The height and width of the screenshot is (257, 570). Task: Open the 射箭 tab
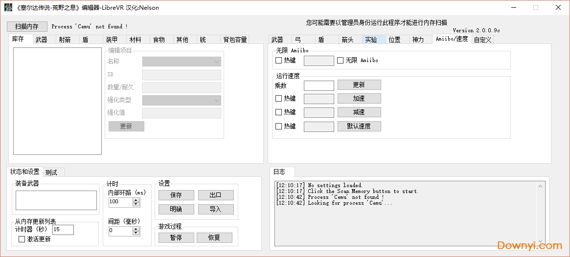click(x=68, y=40)
